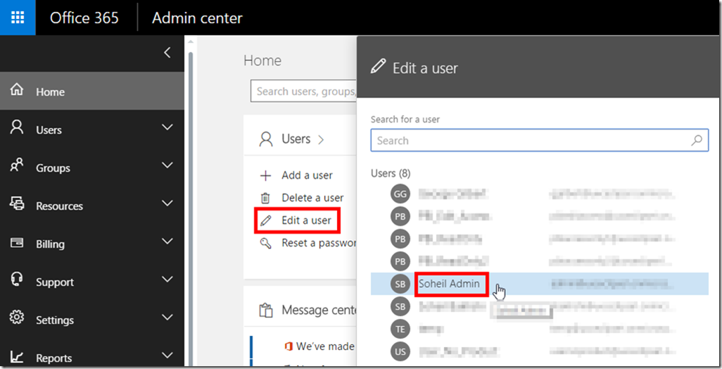
Task: Select the US user avatar
Action: pos(400,351)
